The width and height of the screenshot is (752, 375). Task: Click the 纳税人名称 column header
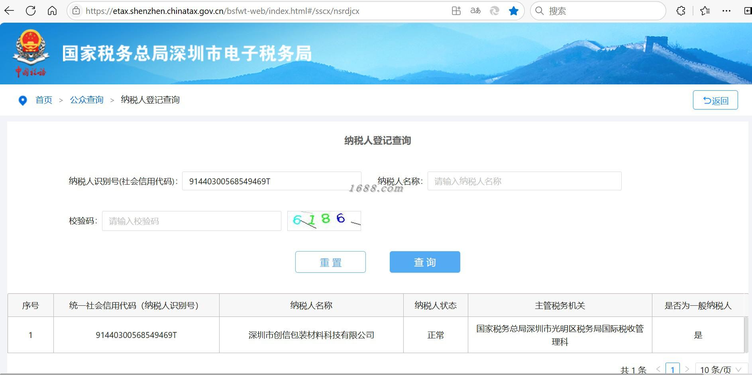click(311, 305)
